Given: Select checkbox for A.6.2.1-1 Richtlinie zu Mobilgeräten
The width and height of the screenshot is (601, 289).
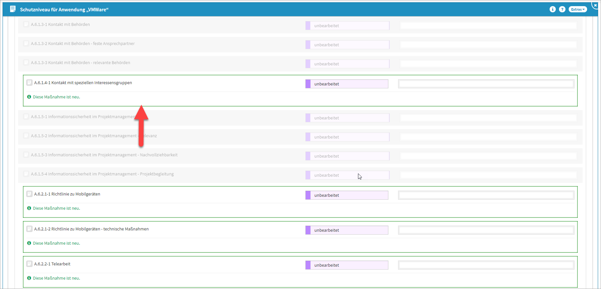Looking at the screenshot, I should [29, 194].
